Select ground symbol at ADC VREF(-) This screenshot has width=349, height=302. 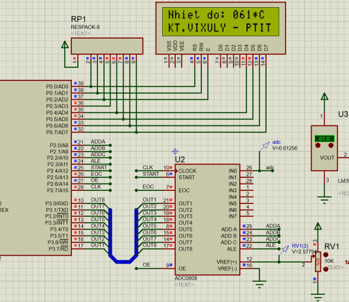[259, 284]
